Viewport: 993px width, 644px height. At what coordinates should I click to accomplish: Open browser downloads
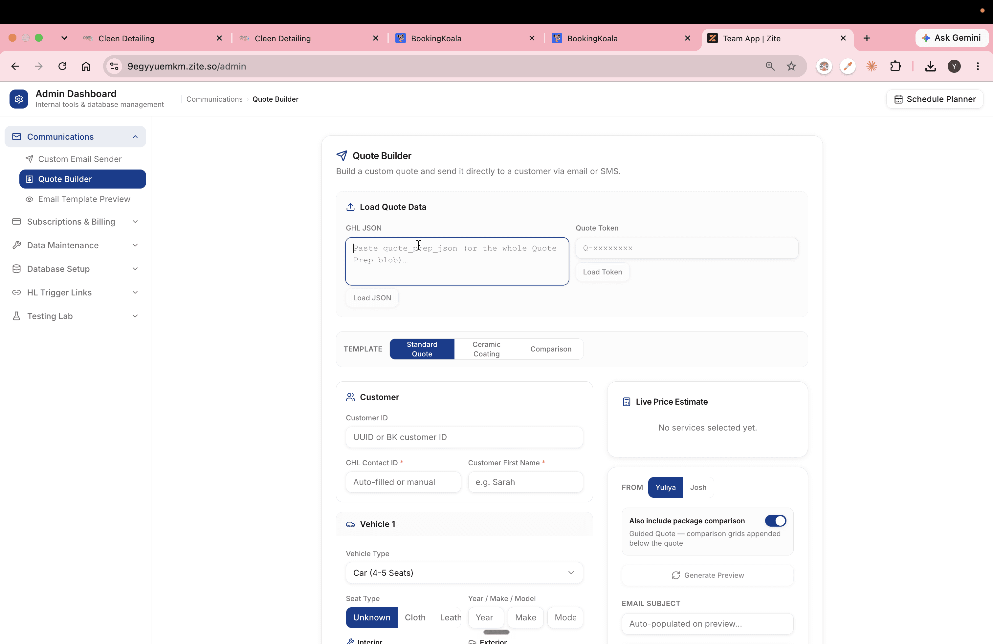click(930, 66)
